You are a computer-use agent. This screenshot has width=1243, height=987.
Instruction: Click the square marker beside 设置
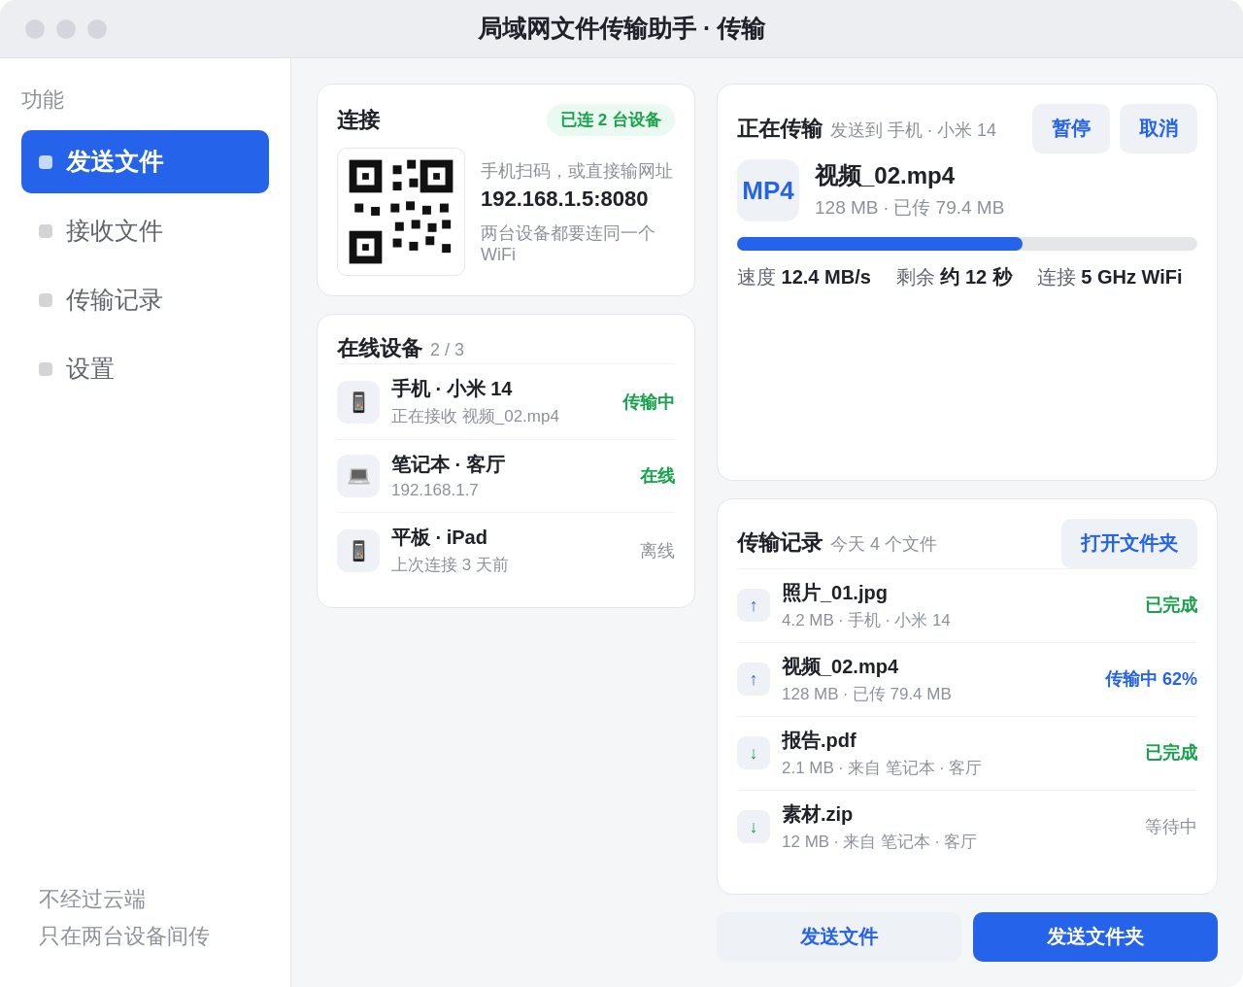[46, 369]
